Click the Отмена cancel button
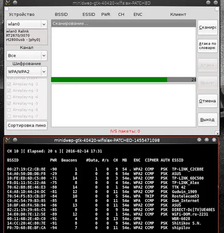The height and width of the screenshot is (233, 224). (207, 101)
